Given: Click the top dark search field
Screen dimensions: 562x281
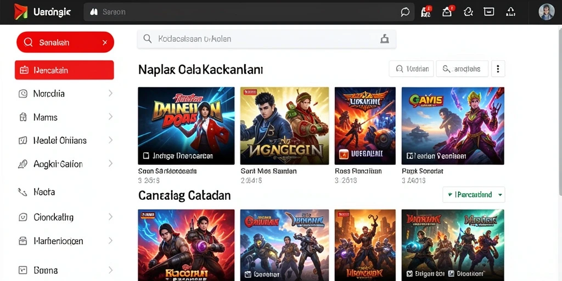Looking at the screenshot, I should [x=249, y=12].
